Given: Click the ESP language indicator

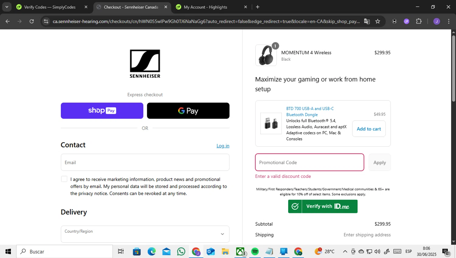Looking at the screenshot, I should pyautogui.click(x=409, y=252).
